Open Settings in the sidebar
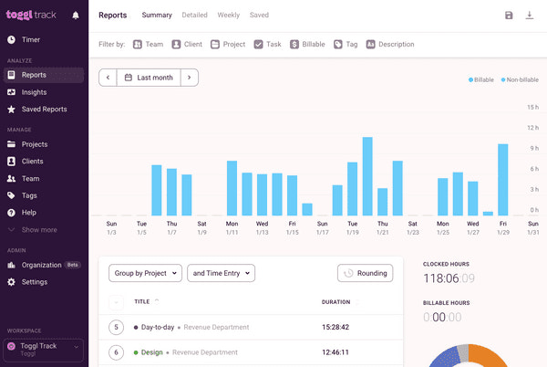Image resolution: width=547 pixels, height=367 pixels. click(35, 282)
